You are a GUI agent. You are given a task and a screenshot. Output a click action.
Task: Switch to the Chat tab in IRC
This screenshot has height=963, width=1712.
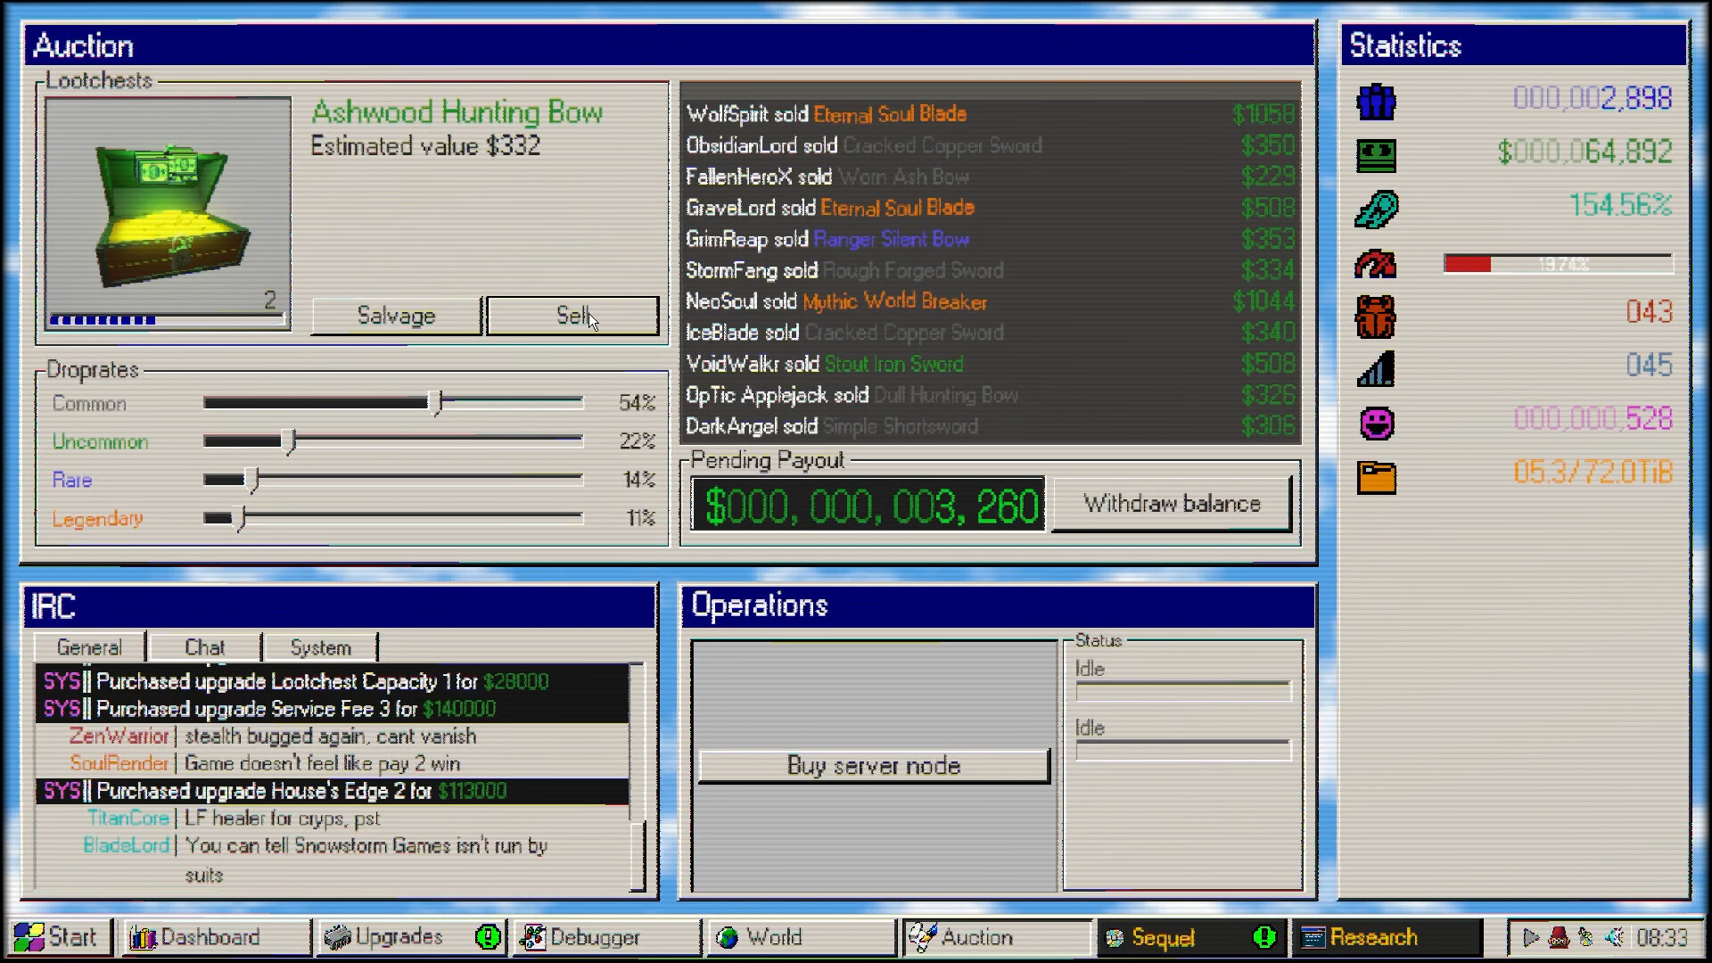coord(204,647)
